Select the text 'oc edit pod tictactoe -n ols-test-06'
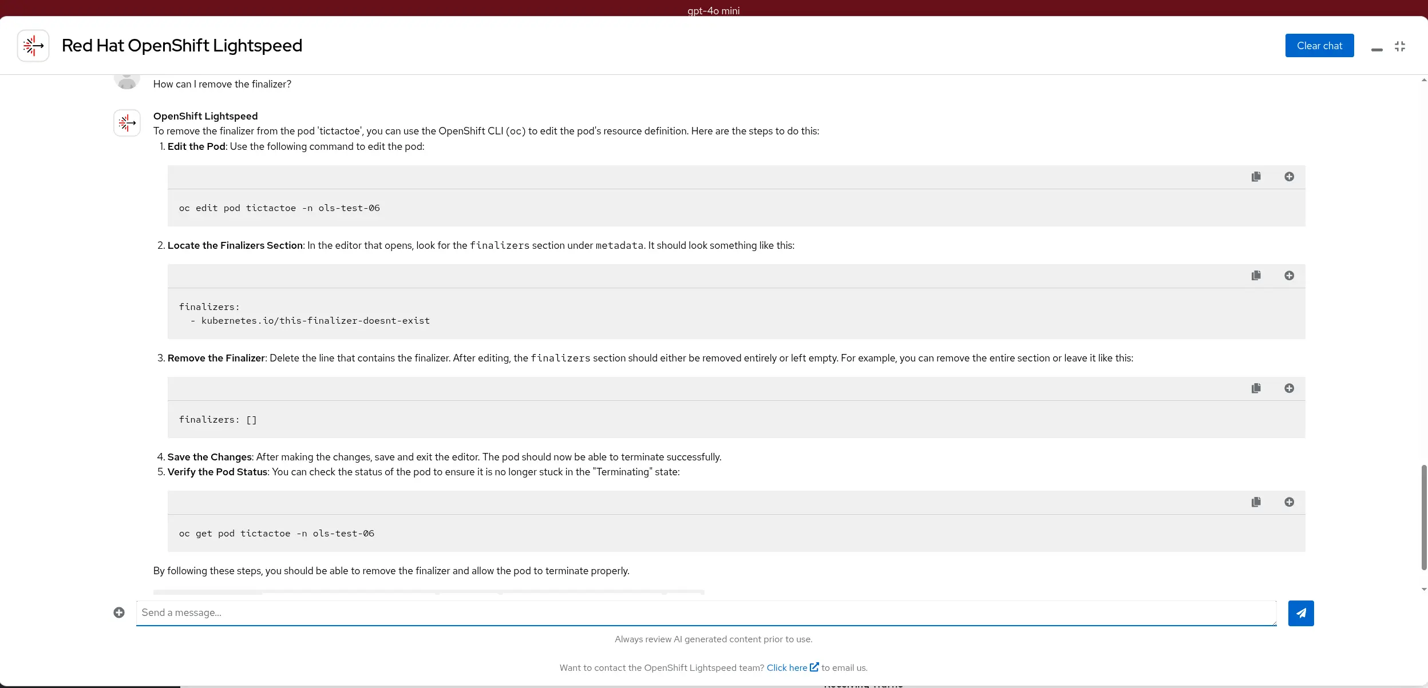 coord(279,208)
